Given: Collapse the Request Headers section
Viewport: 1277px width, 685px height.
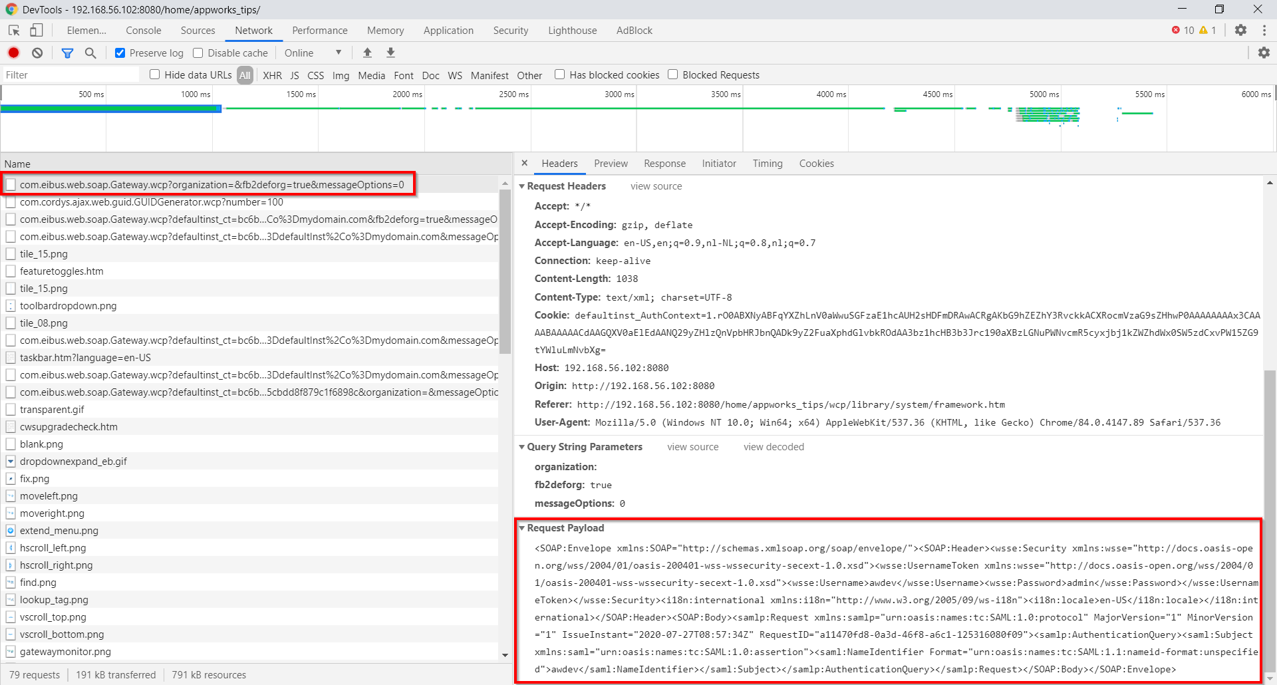Looking at the screenshot, I should click(x=522, y=186).
